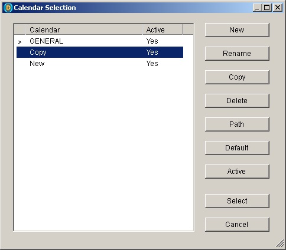This screenshot has width=286, height=250.
Task: Toggle calendar with the Active button
Action: (x=237, y=172)
